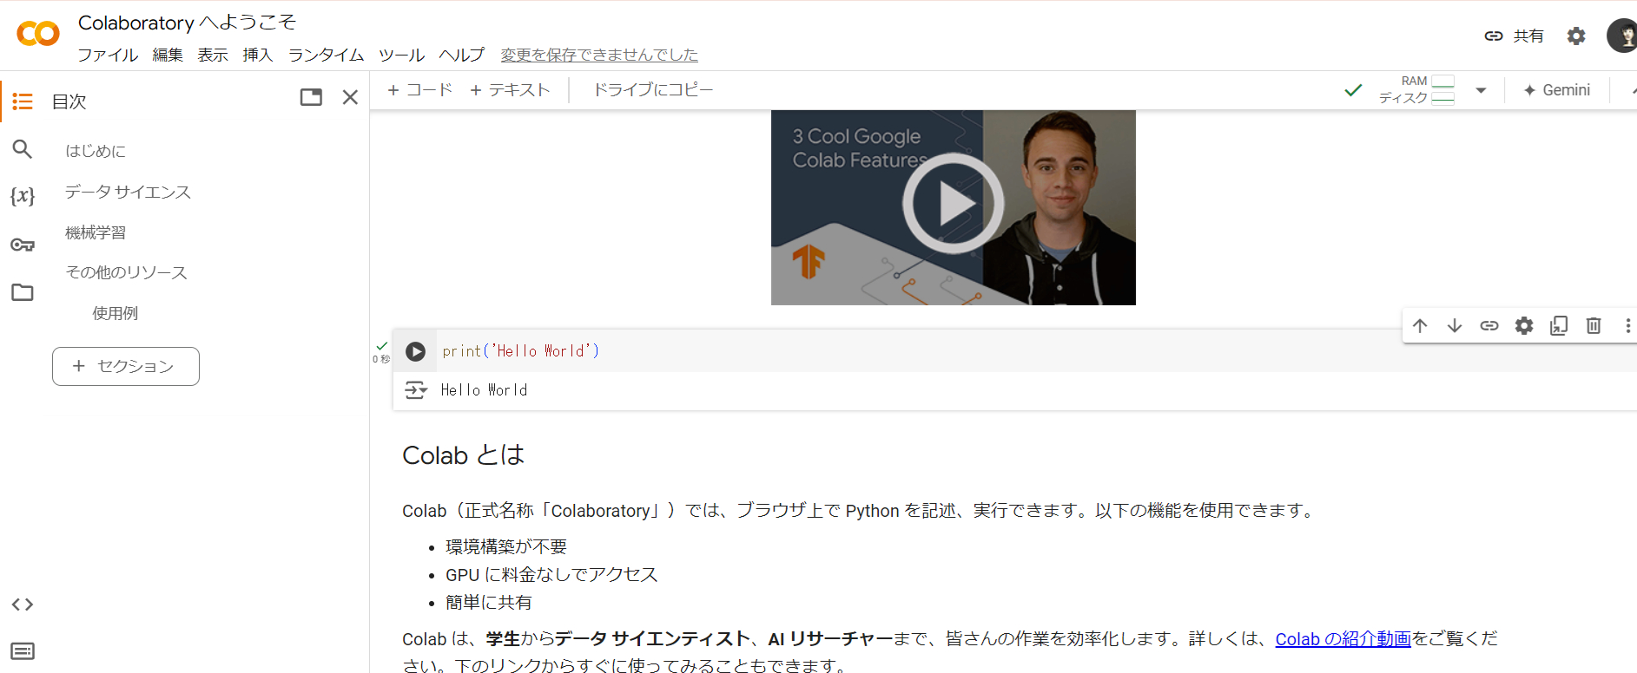The width and height of the screenshot is (1637, 673).
Task: Click the Colab とは heading
Action: tap(464, 455)
